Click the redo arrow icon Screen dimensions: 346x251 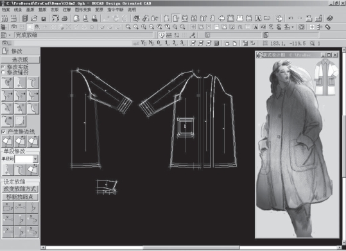click(300, 19)
